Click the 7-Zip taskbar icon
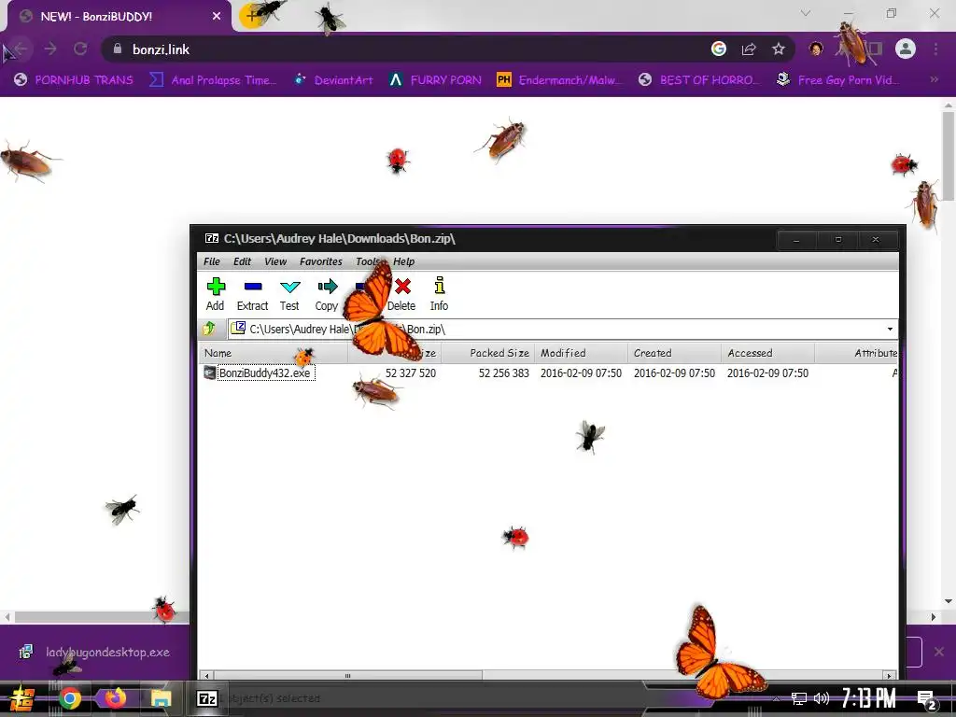Image resolution: width=956 pixels, height=717 pixels. coord(206,698)
